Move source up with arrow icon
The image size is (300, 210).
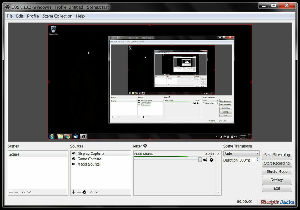(92, 192)
